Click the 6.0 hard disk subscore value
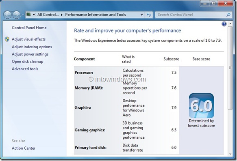237x161 pixels. (x=174, y=148)
